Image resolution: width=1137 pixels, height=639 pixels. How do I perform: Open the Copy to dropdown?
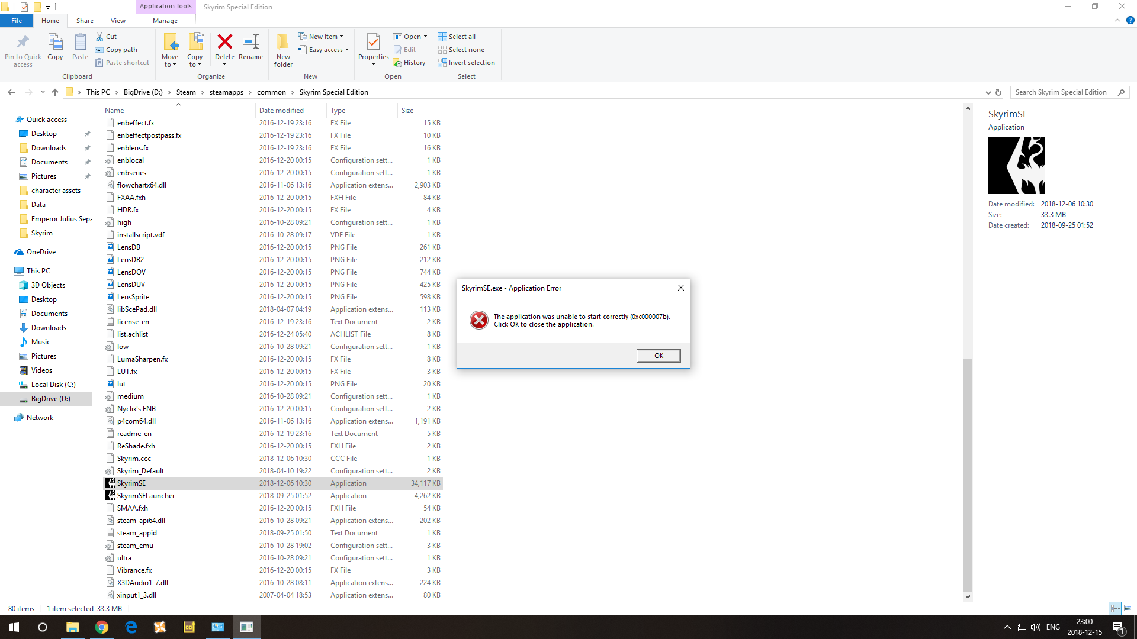coord(195,50)
